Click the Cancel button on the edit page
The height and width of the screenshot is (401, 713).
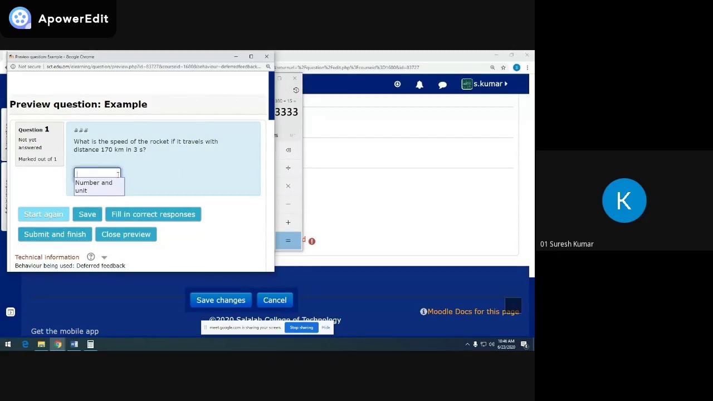click(275, 300)
